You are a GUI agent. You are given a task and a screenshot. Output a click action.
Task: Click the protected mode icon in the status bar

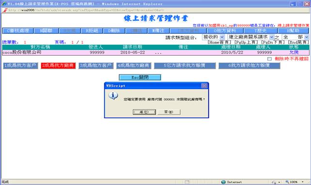tap(274, 182)
